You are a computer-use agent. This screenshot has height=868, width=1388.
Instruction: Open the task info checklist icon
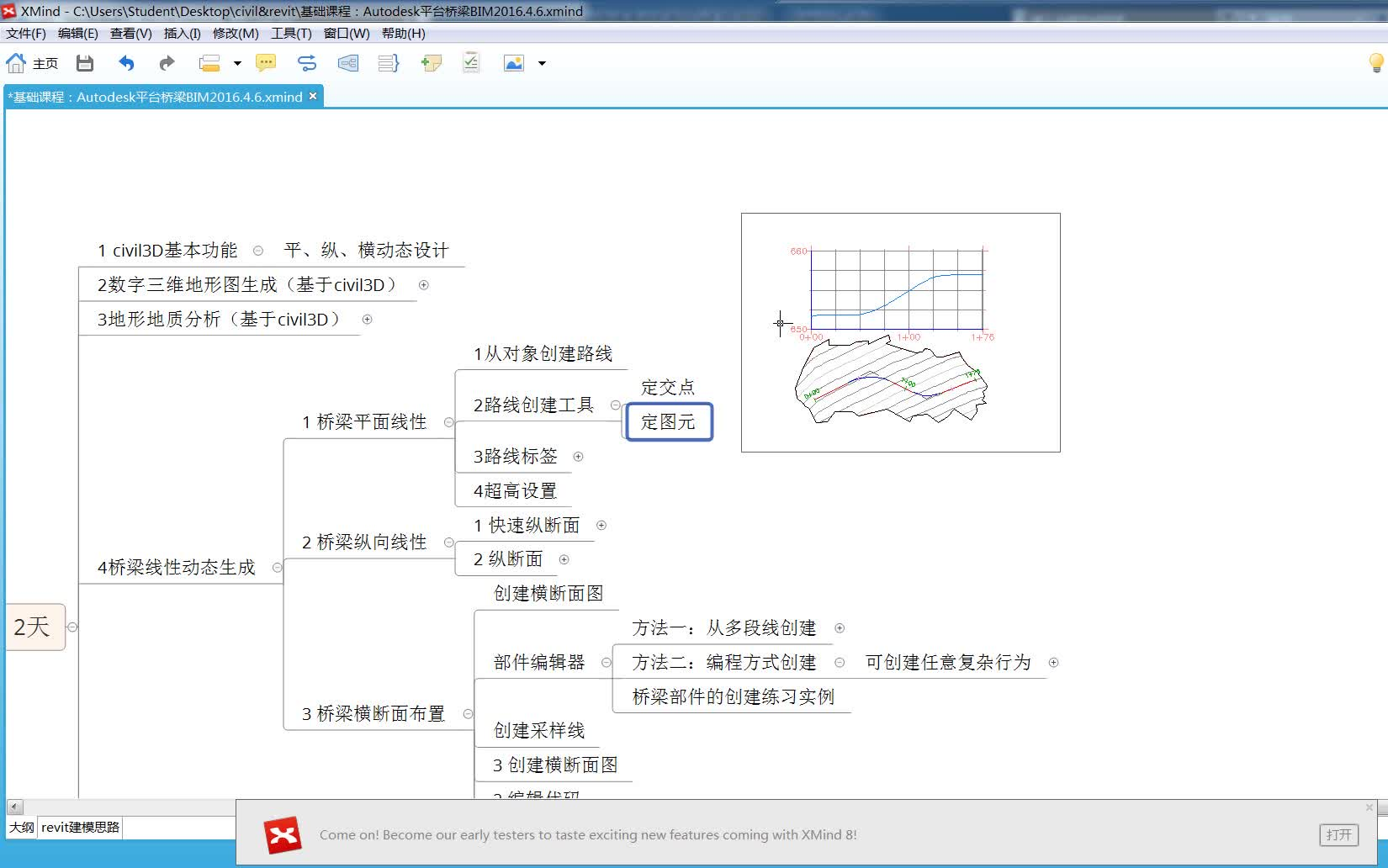(471, 62)
